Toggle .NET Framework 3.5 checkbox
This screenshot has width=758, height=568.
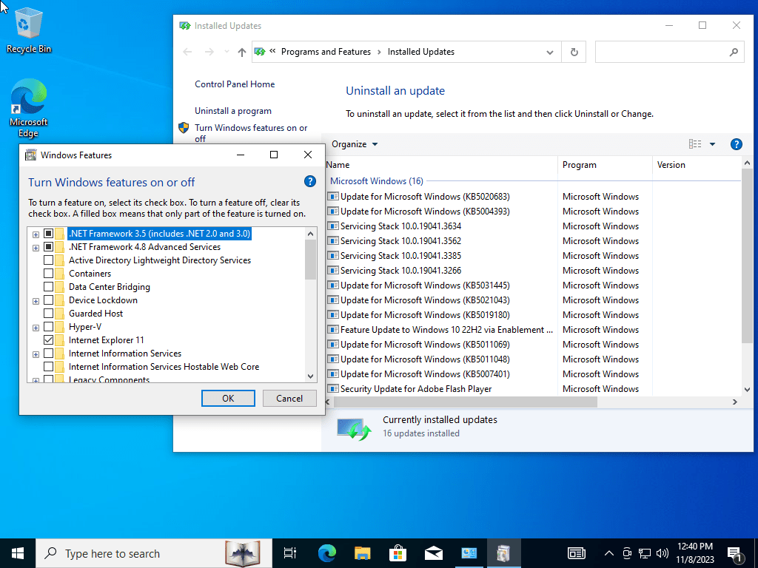click(48, 233)
